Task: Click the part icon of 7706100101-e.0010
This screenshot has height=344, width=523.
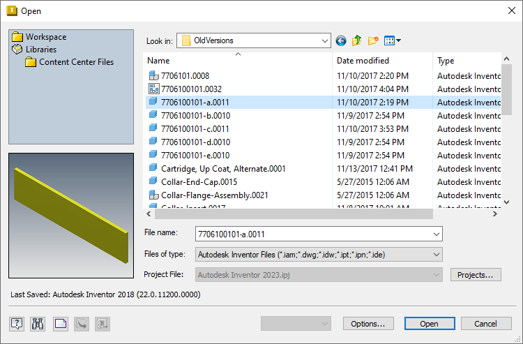Action: [x=153, y=154]
